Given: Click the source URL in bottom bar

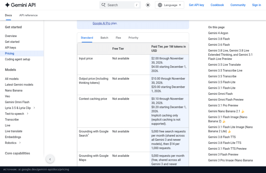Looking at the screenshot, I should [44, 169].
